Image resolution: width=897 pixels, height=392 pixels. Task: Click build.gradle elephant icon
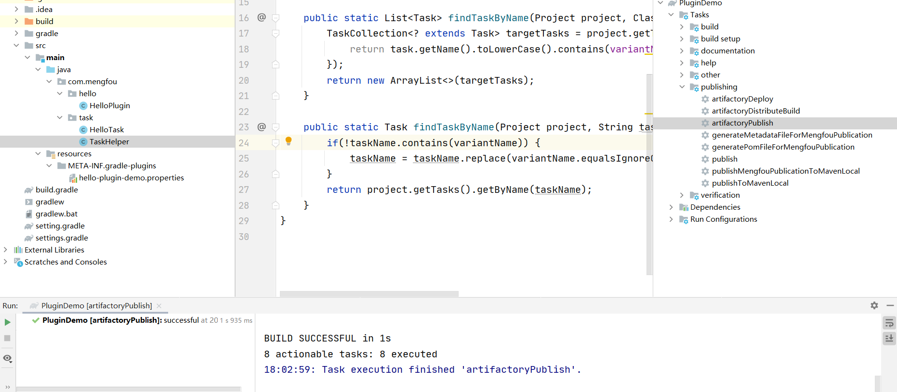click(29, 190)
